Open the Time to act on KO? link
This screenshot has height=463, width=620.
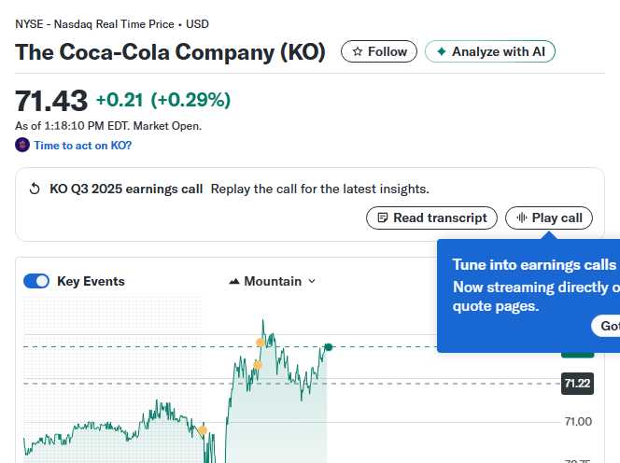click(x=82, y=146)
